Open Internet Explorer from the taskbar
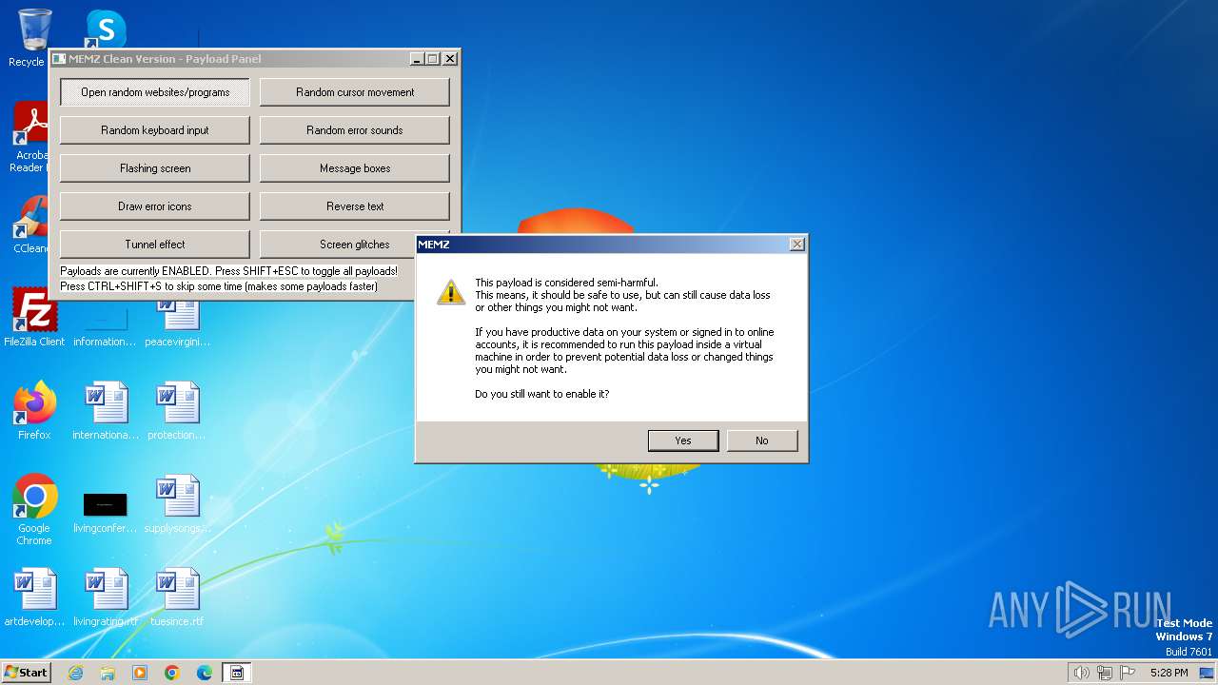Image resolution: width=1218 pixels, height=685 pixels. pyautogui.click(x=75, y=673)
